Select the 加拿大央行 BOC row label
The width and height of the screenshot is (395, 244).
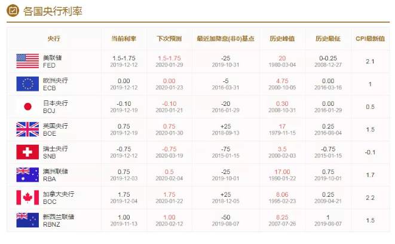pyautogui.click(x=59, y=197)
